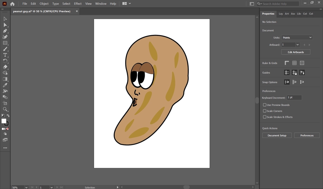Viewport: 323px width, 189px height.
Task: Toggle Snap to Grid option
Action: 294,82
